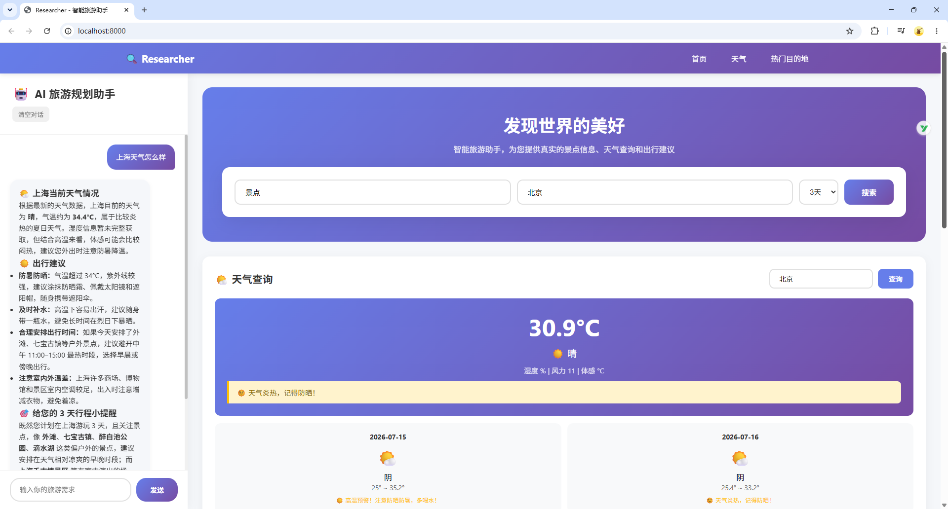Click the 清空对话 button
This screenshot has width=948, height=509.
pyautogui.click(x=31, y=114)
